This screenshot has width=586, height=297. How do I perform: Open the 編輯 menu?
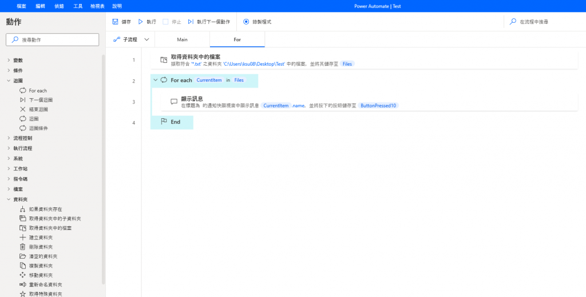(41, 6)
